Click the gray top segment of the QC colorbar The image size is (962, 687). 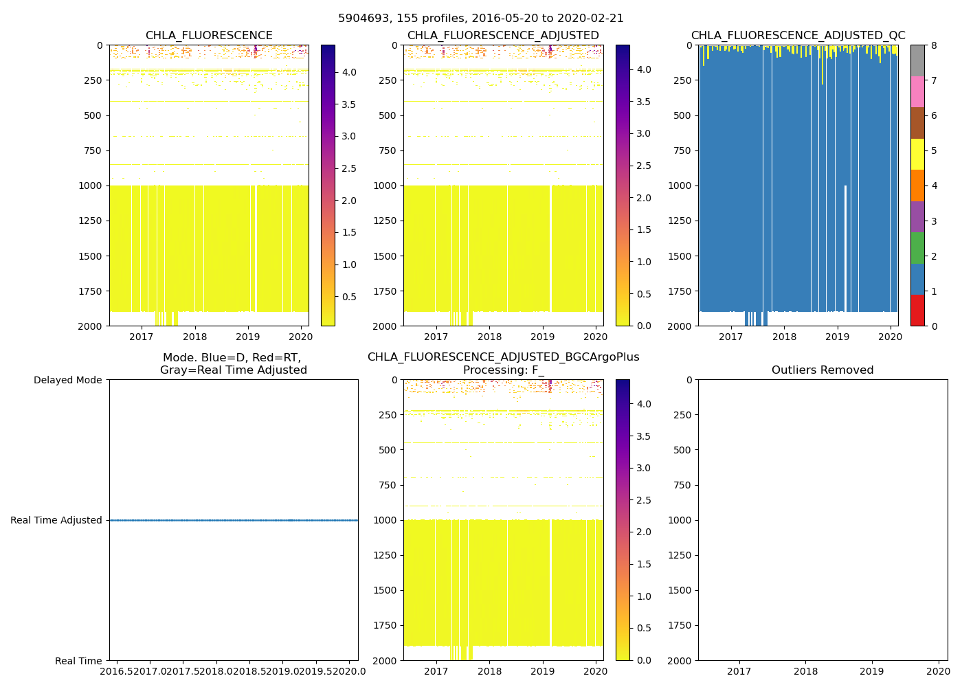(917, 60)
